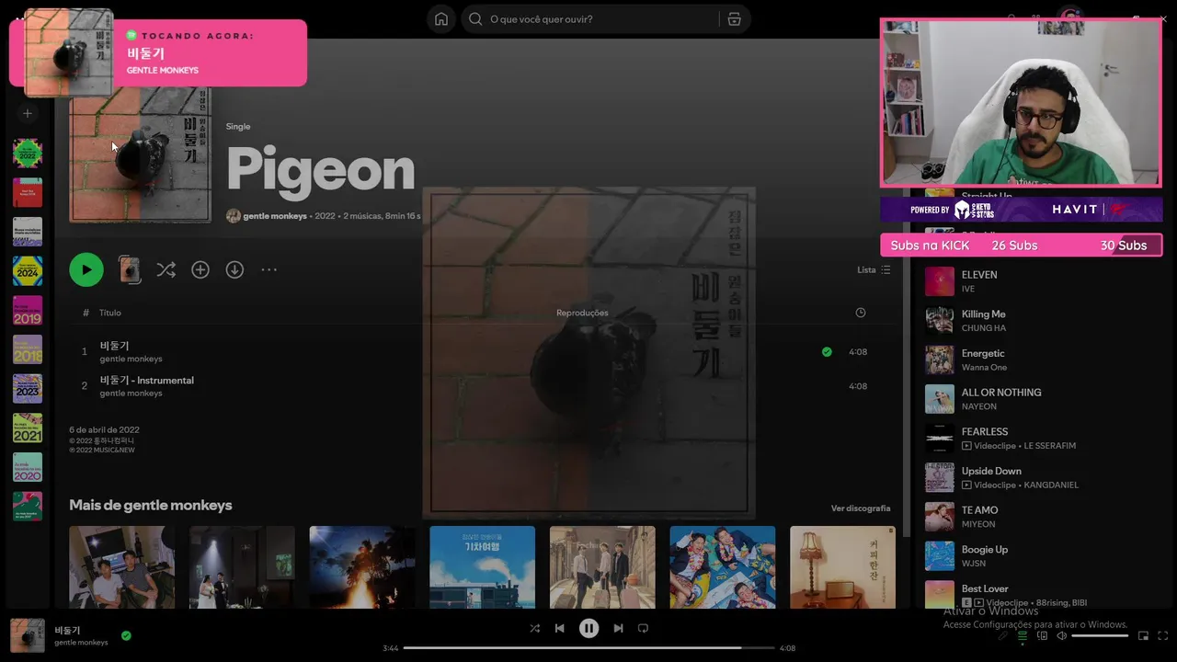
Task: Toggle repeat in player bar
Action: [643, 628]
